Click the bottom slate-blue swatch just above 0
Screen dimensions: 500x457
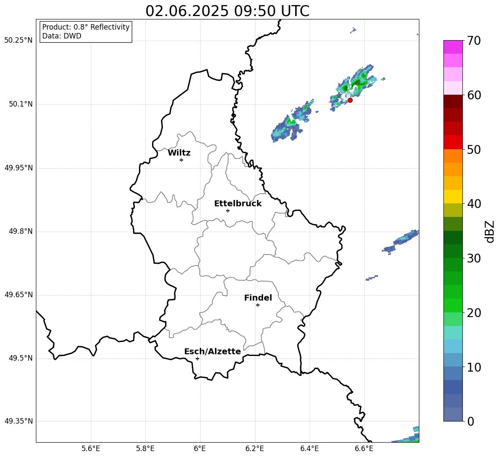tap(453, 414)
